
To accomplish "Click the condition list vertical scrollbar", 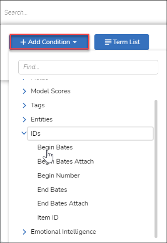I will click(x=156, y=169).
